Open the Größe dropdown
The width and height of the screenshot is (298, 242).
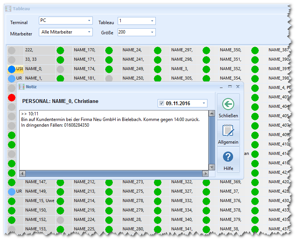152,32
